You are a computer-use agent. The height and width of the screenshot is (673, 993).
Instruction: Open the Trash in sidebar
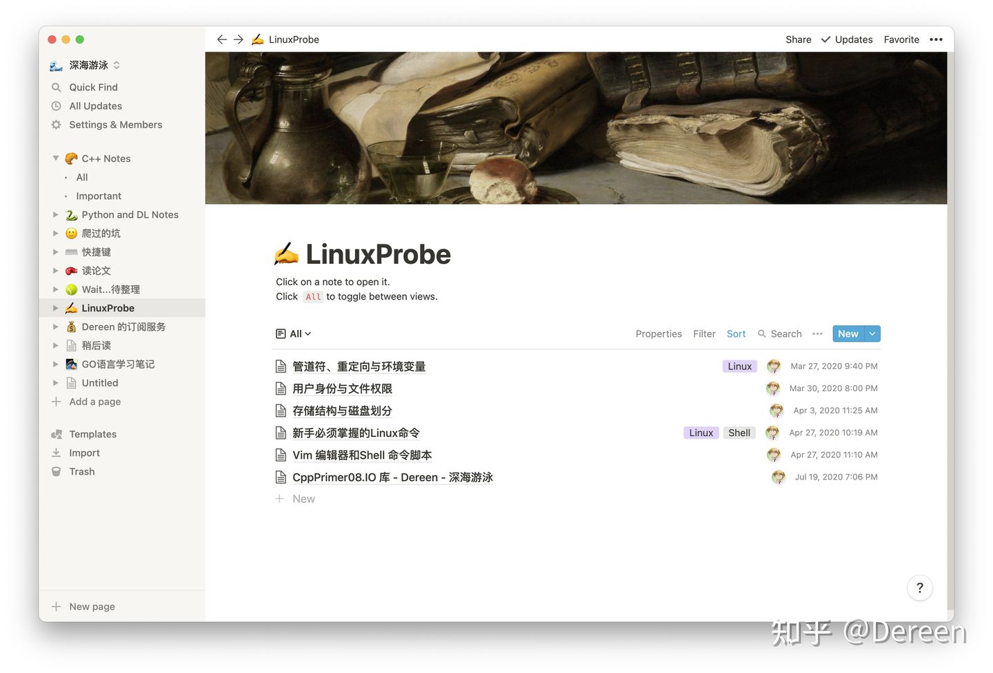tap(81, 472)
